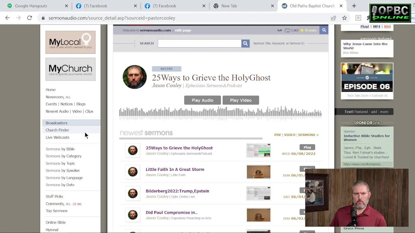This screenshot has height=233, width=415.
Task: Click the MP4 link at top right
Action: 376,27
